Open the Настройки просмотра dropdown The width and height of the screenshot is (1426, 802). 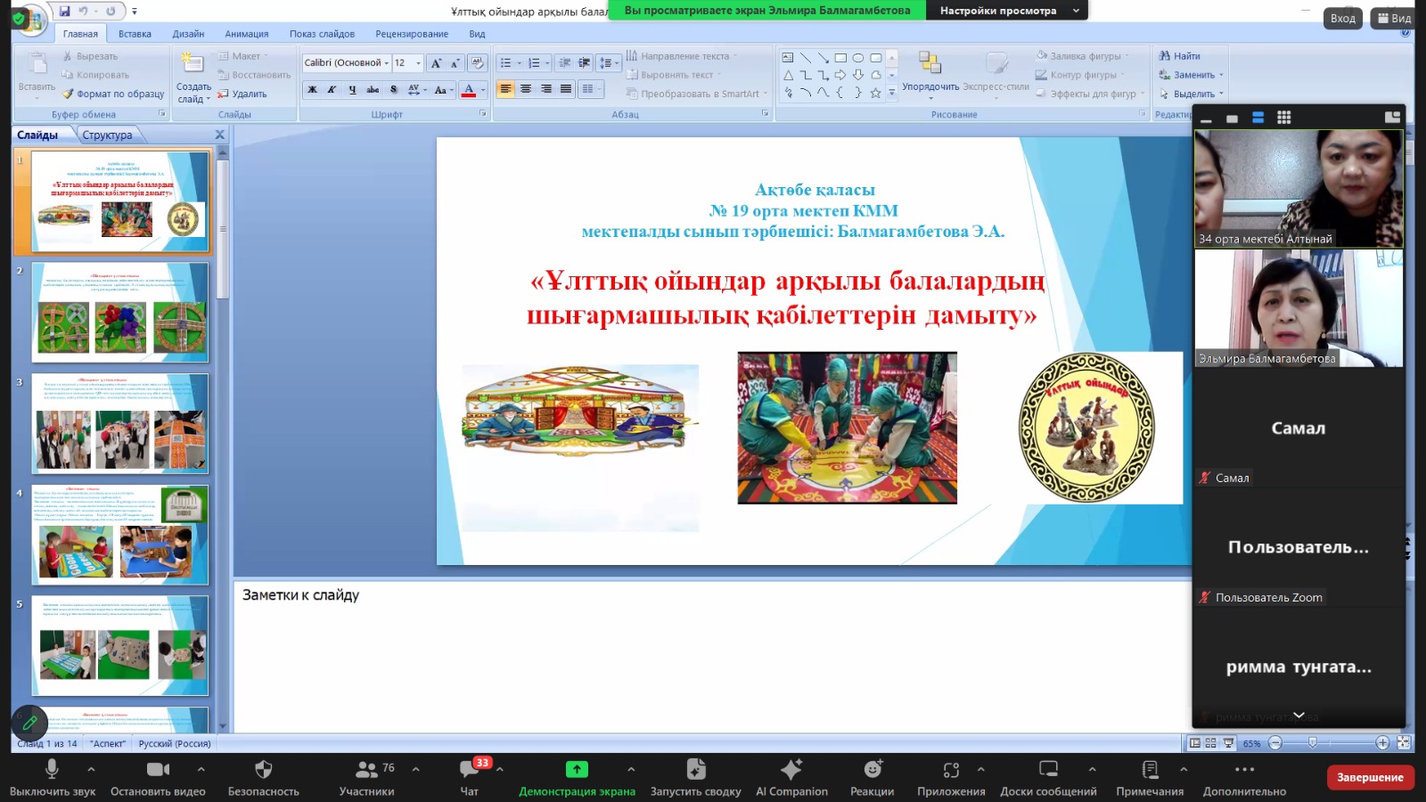tap(1007, 11)
